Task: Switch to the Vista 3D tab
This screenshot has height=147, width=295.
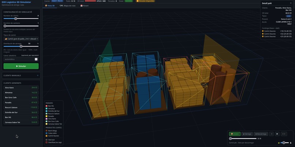Action: pyautogui.click(x=50, y=5)
